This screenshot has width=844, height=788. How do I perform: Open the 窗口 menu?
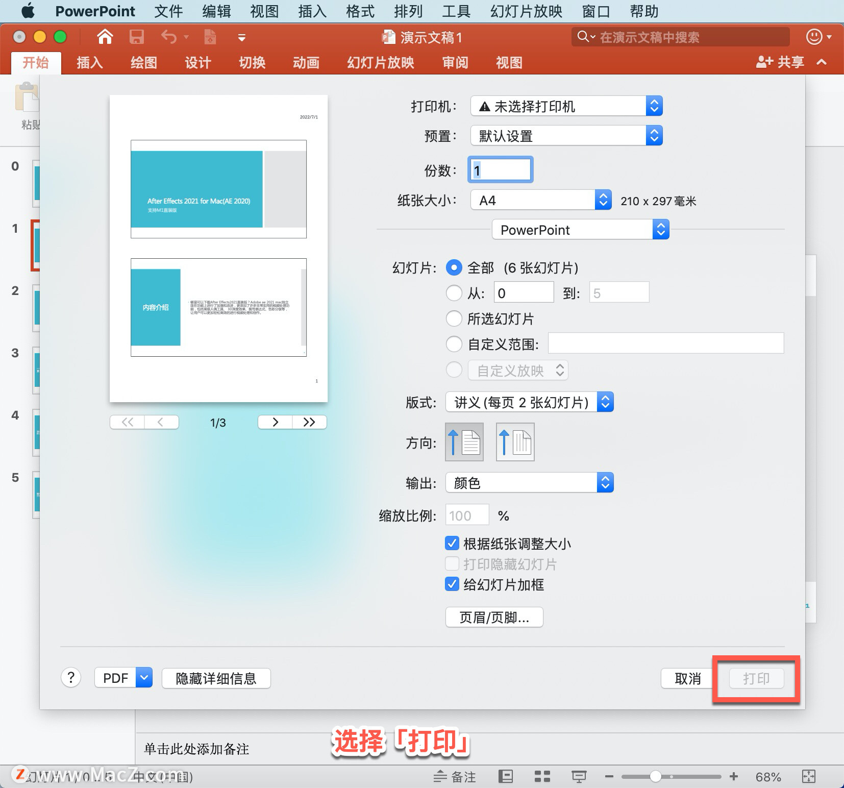tap(596, 11)
